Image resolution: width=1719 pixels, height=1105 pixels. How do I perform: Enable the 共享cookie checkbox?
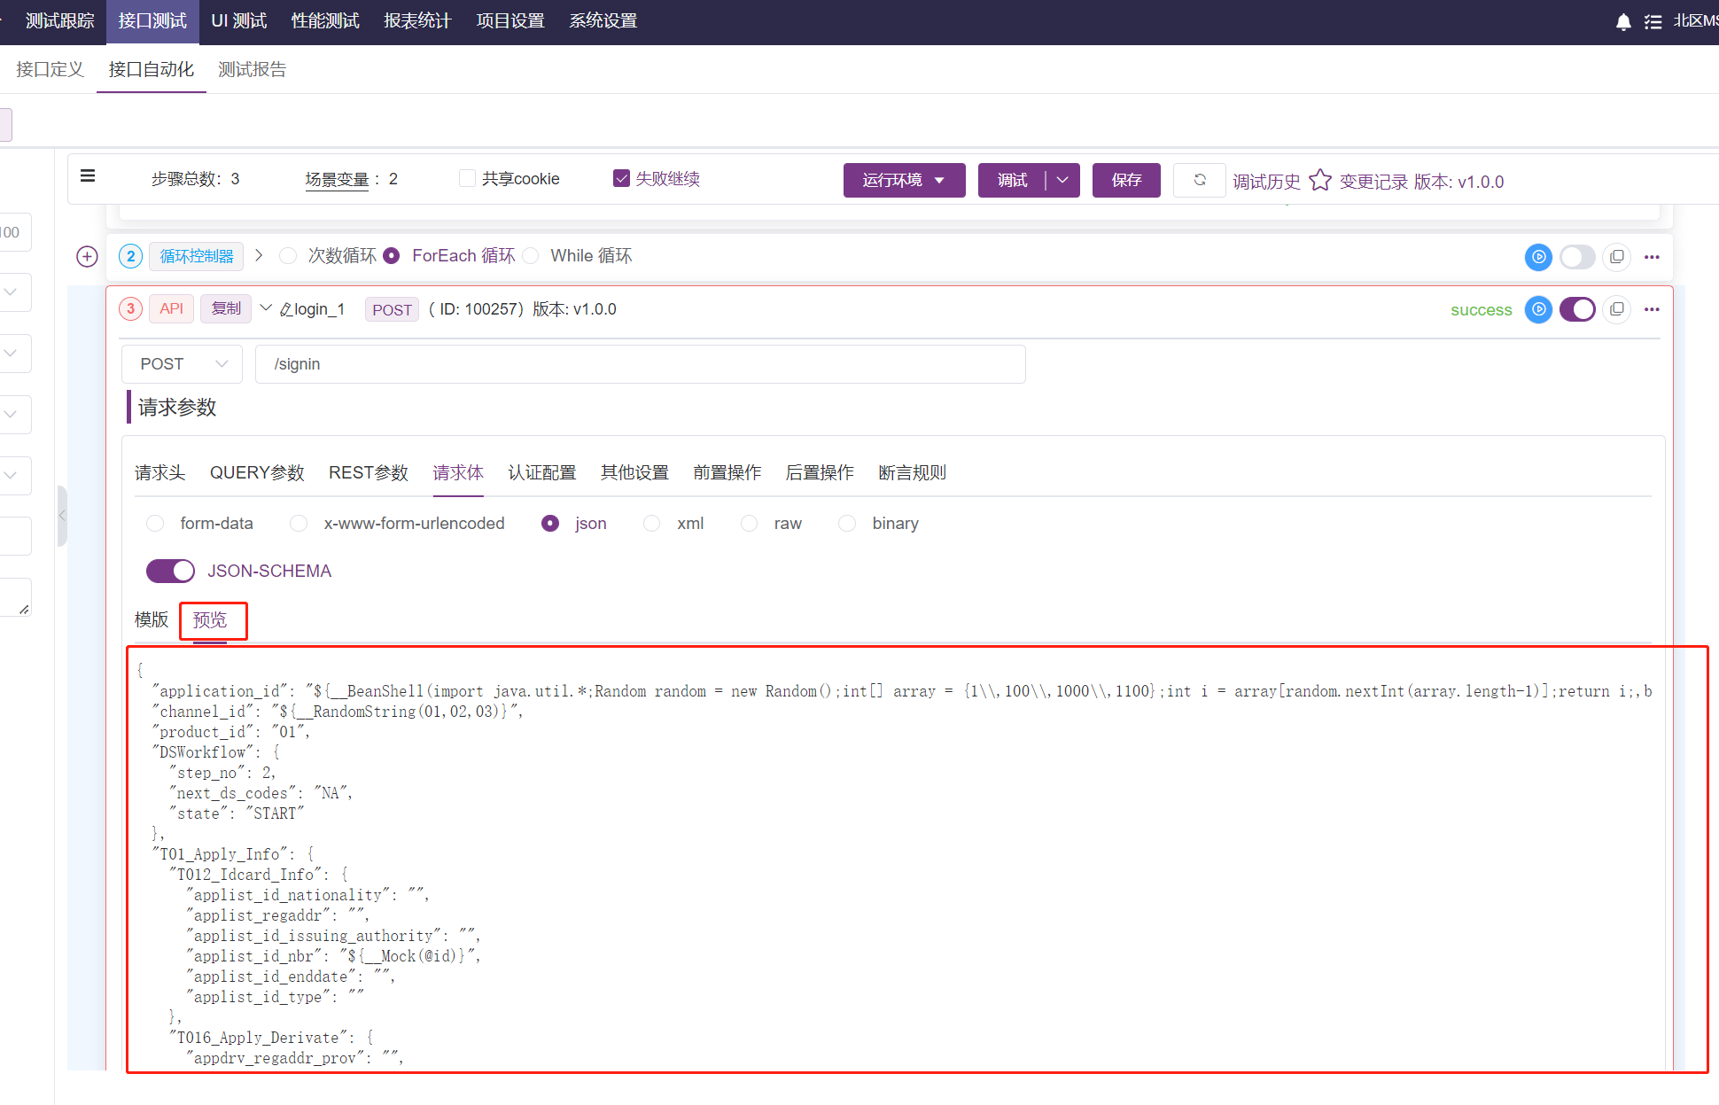pyautogui.click(x=467, y=177)
